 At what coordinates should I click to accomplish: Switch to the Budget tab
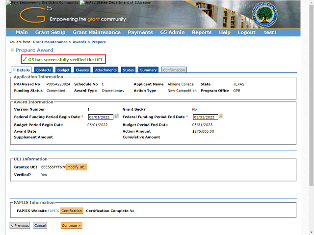(x=63, y=70)
